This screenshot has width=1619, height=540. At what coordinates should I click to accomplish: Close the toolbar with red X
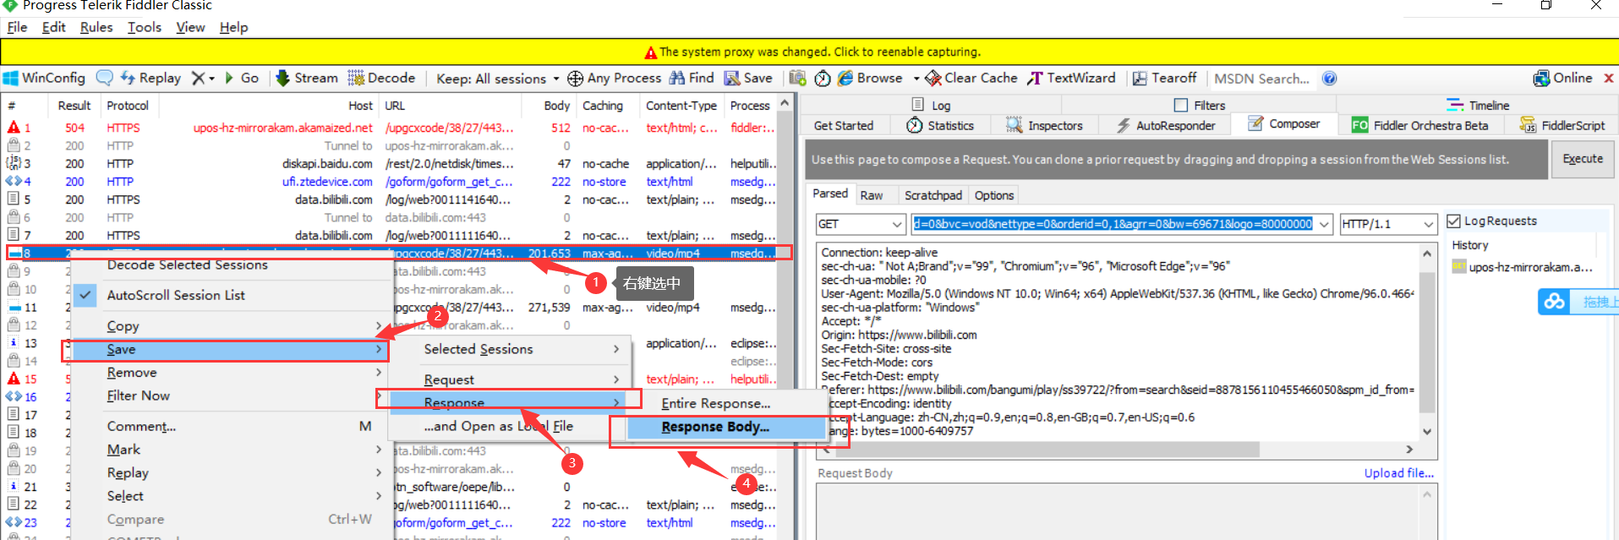(x=1609, y=78)
